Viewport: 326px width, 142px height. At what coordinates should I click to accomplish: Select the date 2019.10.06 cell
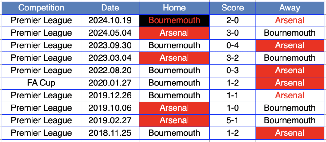tap(110, 108)
